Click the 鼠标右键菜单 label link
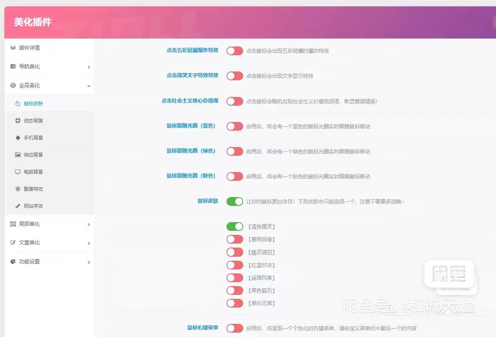The width and height of the screenshot is (496, 337). pyautogui.click(x=202, y=328)
